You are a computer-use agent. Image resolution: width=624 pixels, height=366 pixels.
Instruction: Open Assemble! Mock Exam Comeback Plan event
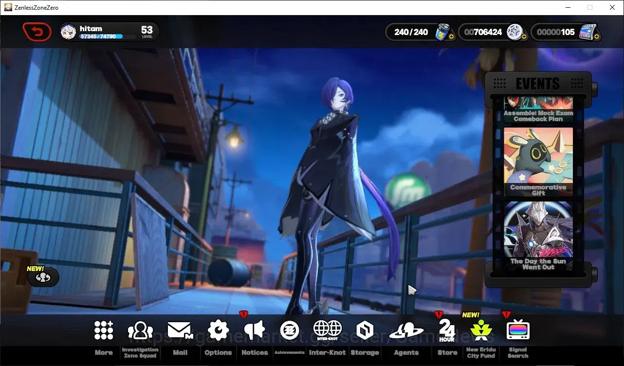click(x=538, y=109)
